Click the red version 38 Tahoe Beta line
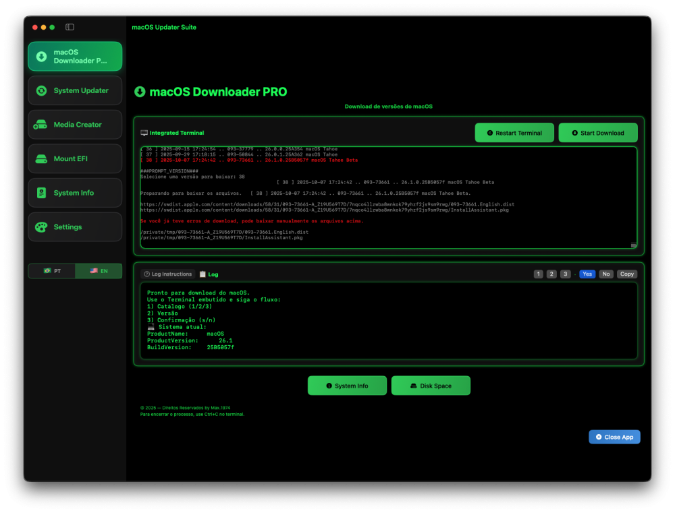The height and width of the screenshot is (513, 675). 249,160
